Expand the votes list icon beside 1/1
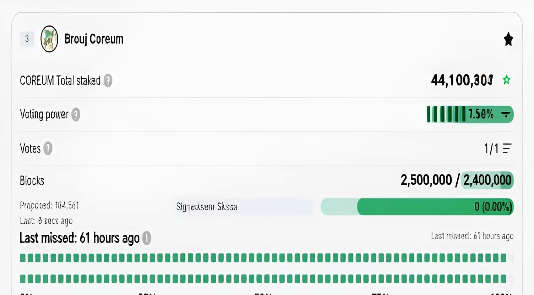The height and width of the screenshot is (295, 534). tap(507, 148)
